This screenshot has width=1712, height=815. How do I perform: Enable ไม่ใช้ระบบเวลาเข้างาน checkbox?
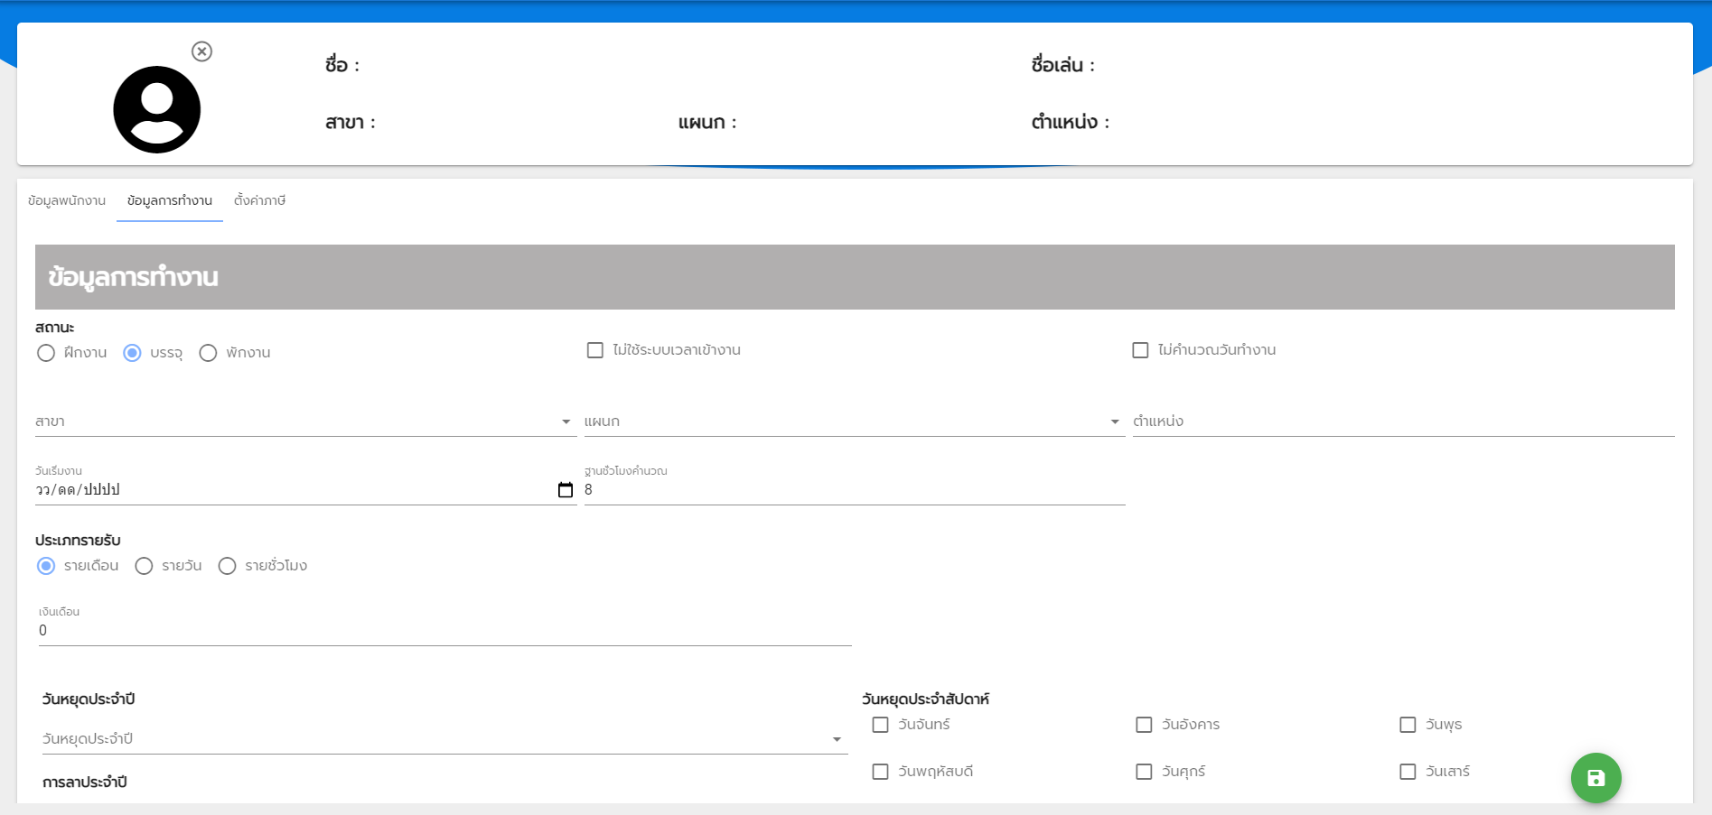point(595,350)
